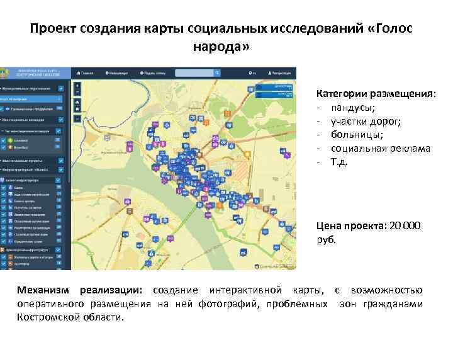Open the ru language selector

pyautogui.click(x=252, y=73)
